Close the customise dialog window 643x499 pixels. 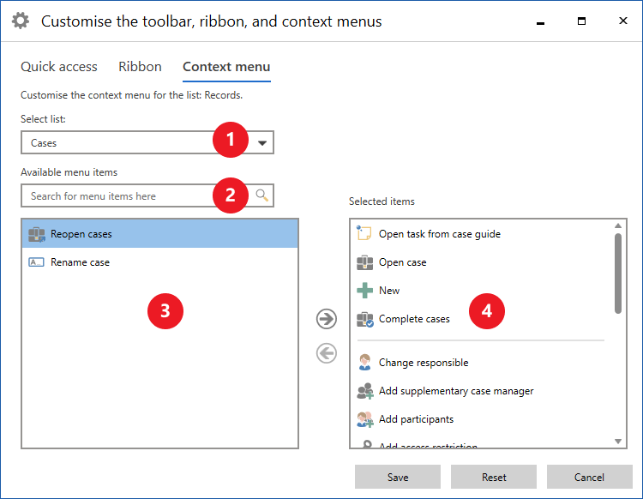pyautogui.click(x=623, y=21)
